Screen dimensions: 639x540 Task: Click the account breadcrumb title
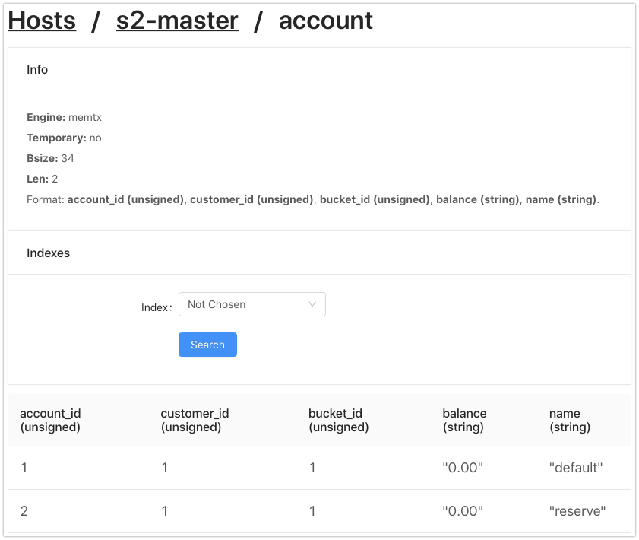[x=326, y=21]
